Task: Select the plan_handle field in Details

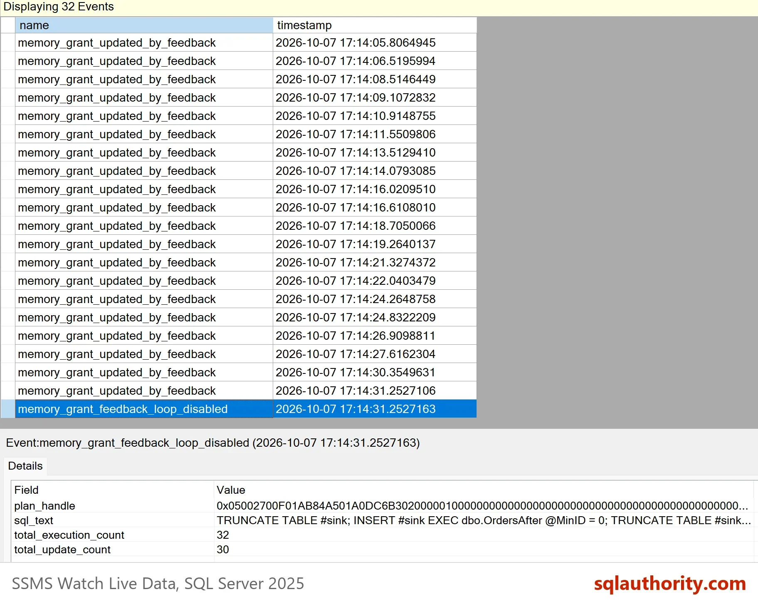Action: coord(44,506)
